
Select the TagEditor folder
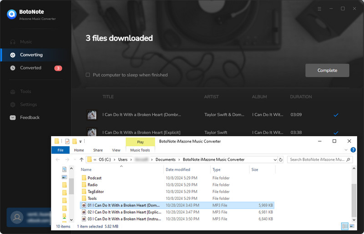[96, 192]
